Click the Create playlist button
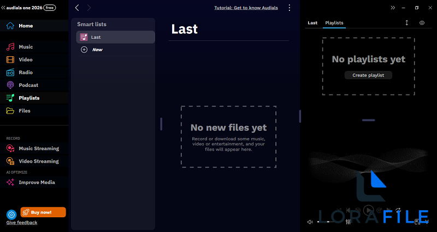 click(x=368, y=75)
